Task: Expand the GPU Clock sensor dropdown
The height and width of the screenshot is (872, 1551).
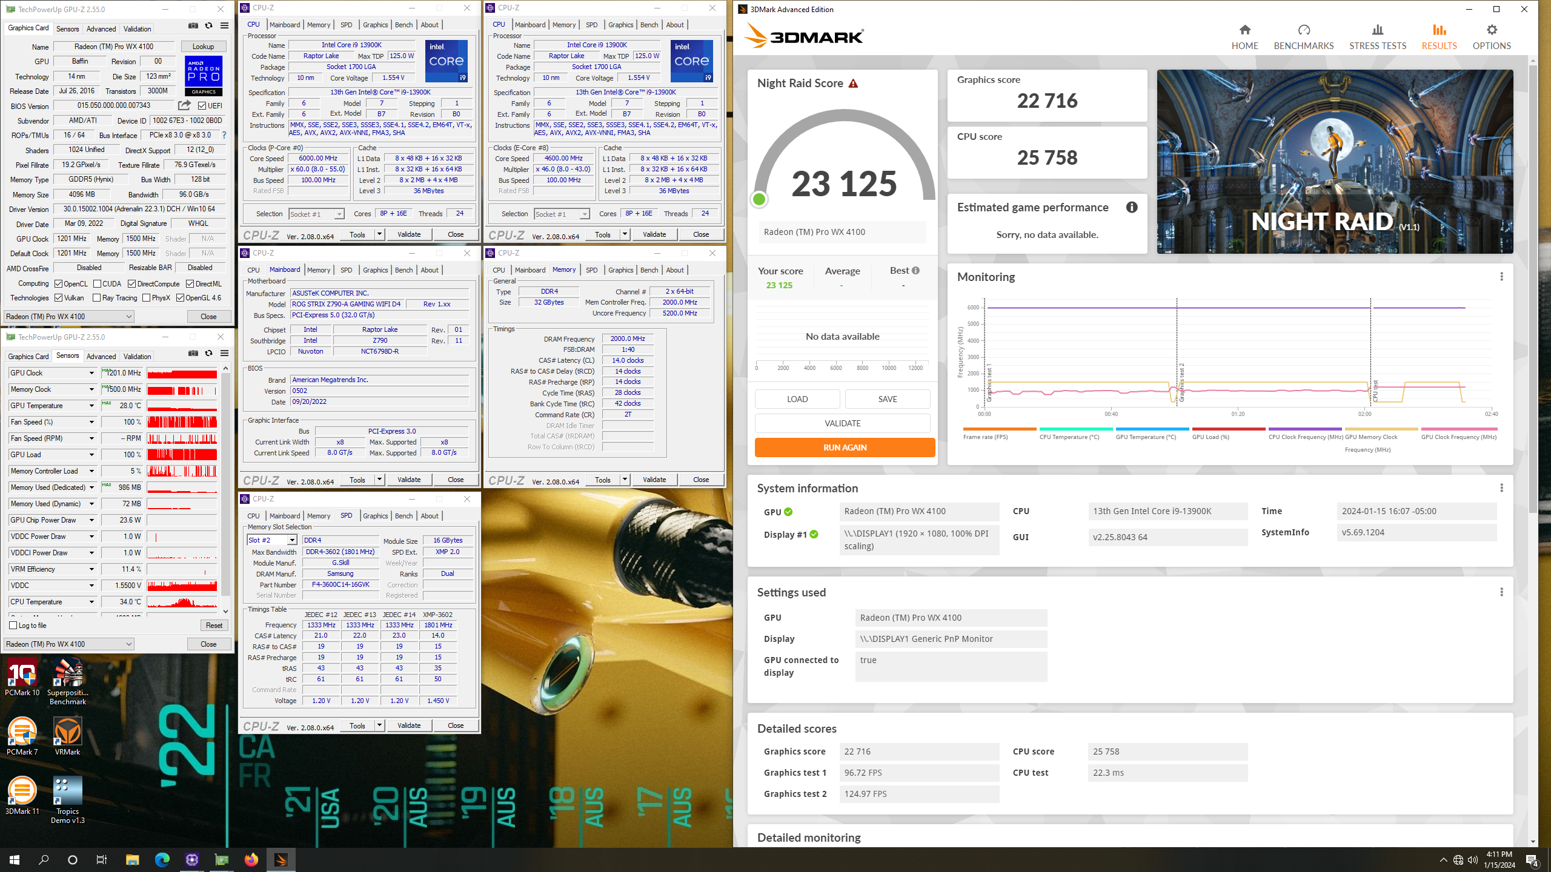Action: 91,373
